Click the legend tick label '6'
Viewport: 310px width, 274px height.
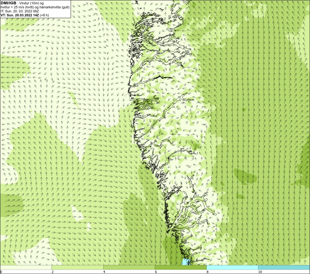coord(156,272)
